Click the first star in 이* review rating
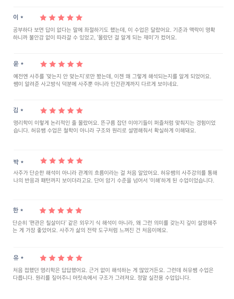Image resolution: width=234 pixels, height=299 pixels. pos(43,18)
